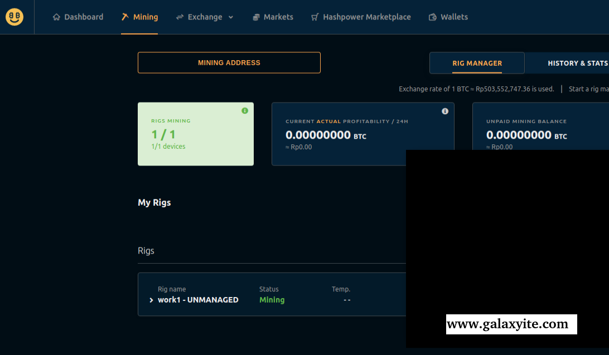
Task: Click the MINING ADDRESS button
Action: point(229,62)
